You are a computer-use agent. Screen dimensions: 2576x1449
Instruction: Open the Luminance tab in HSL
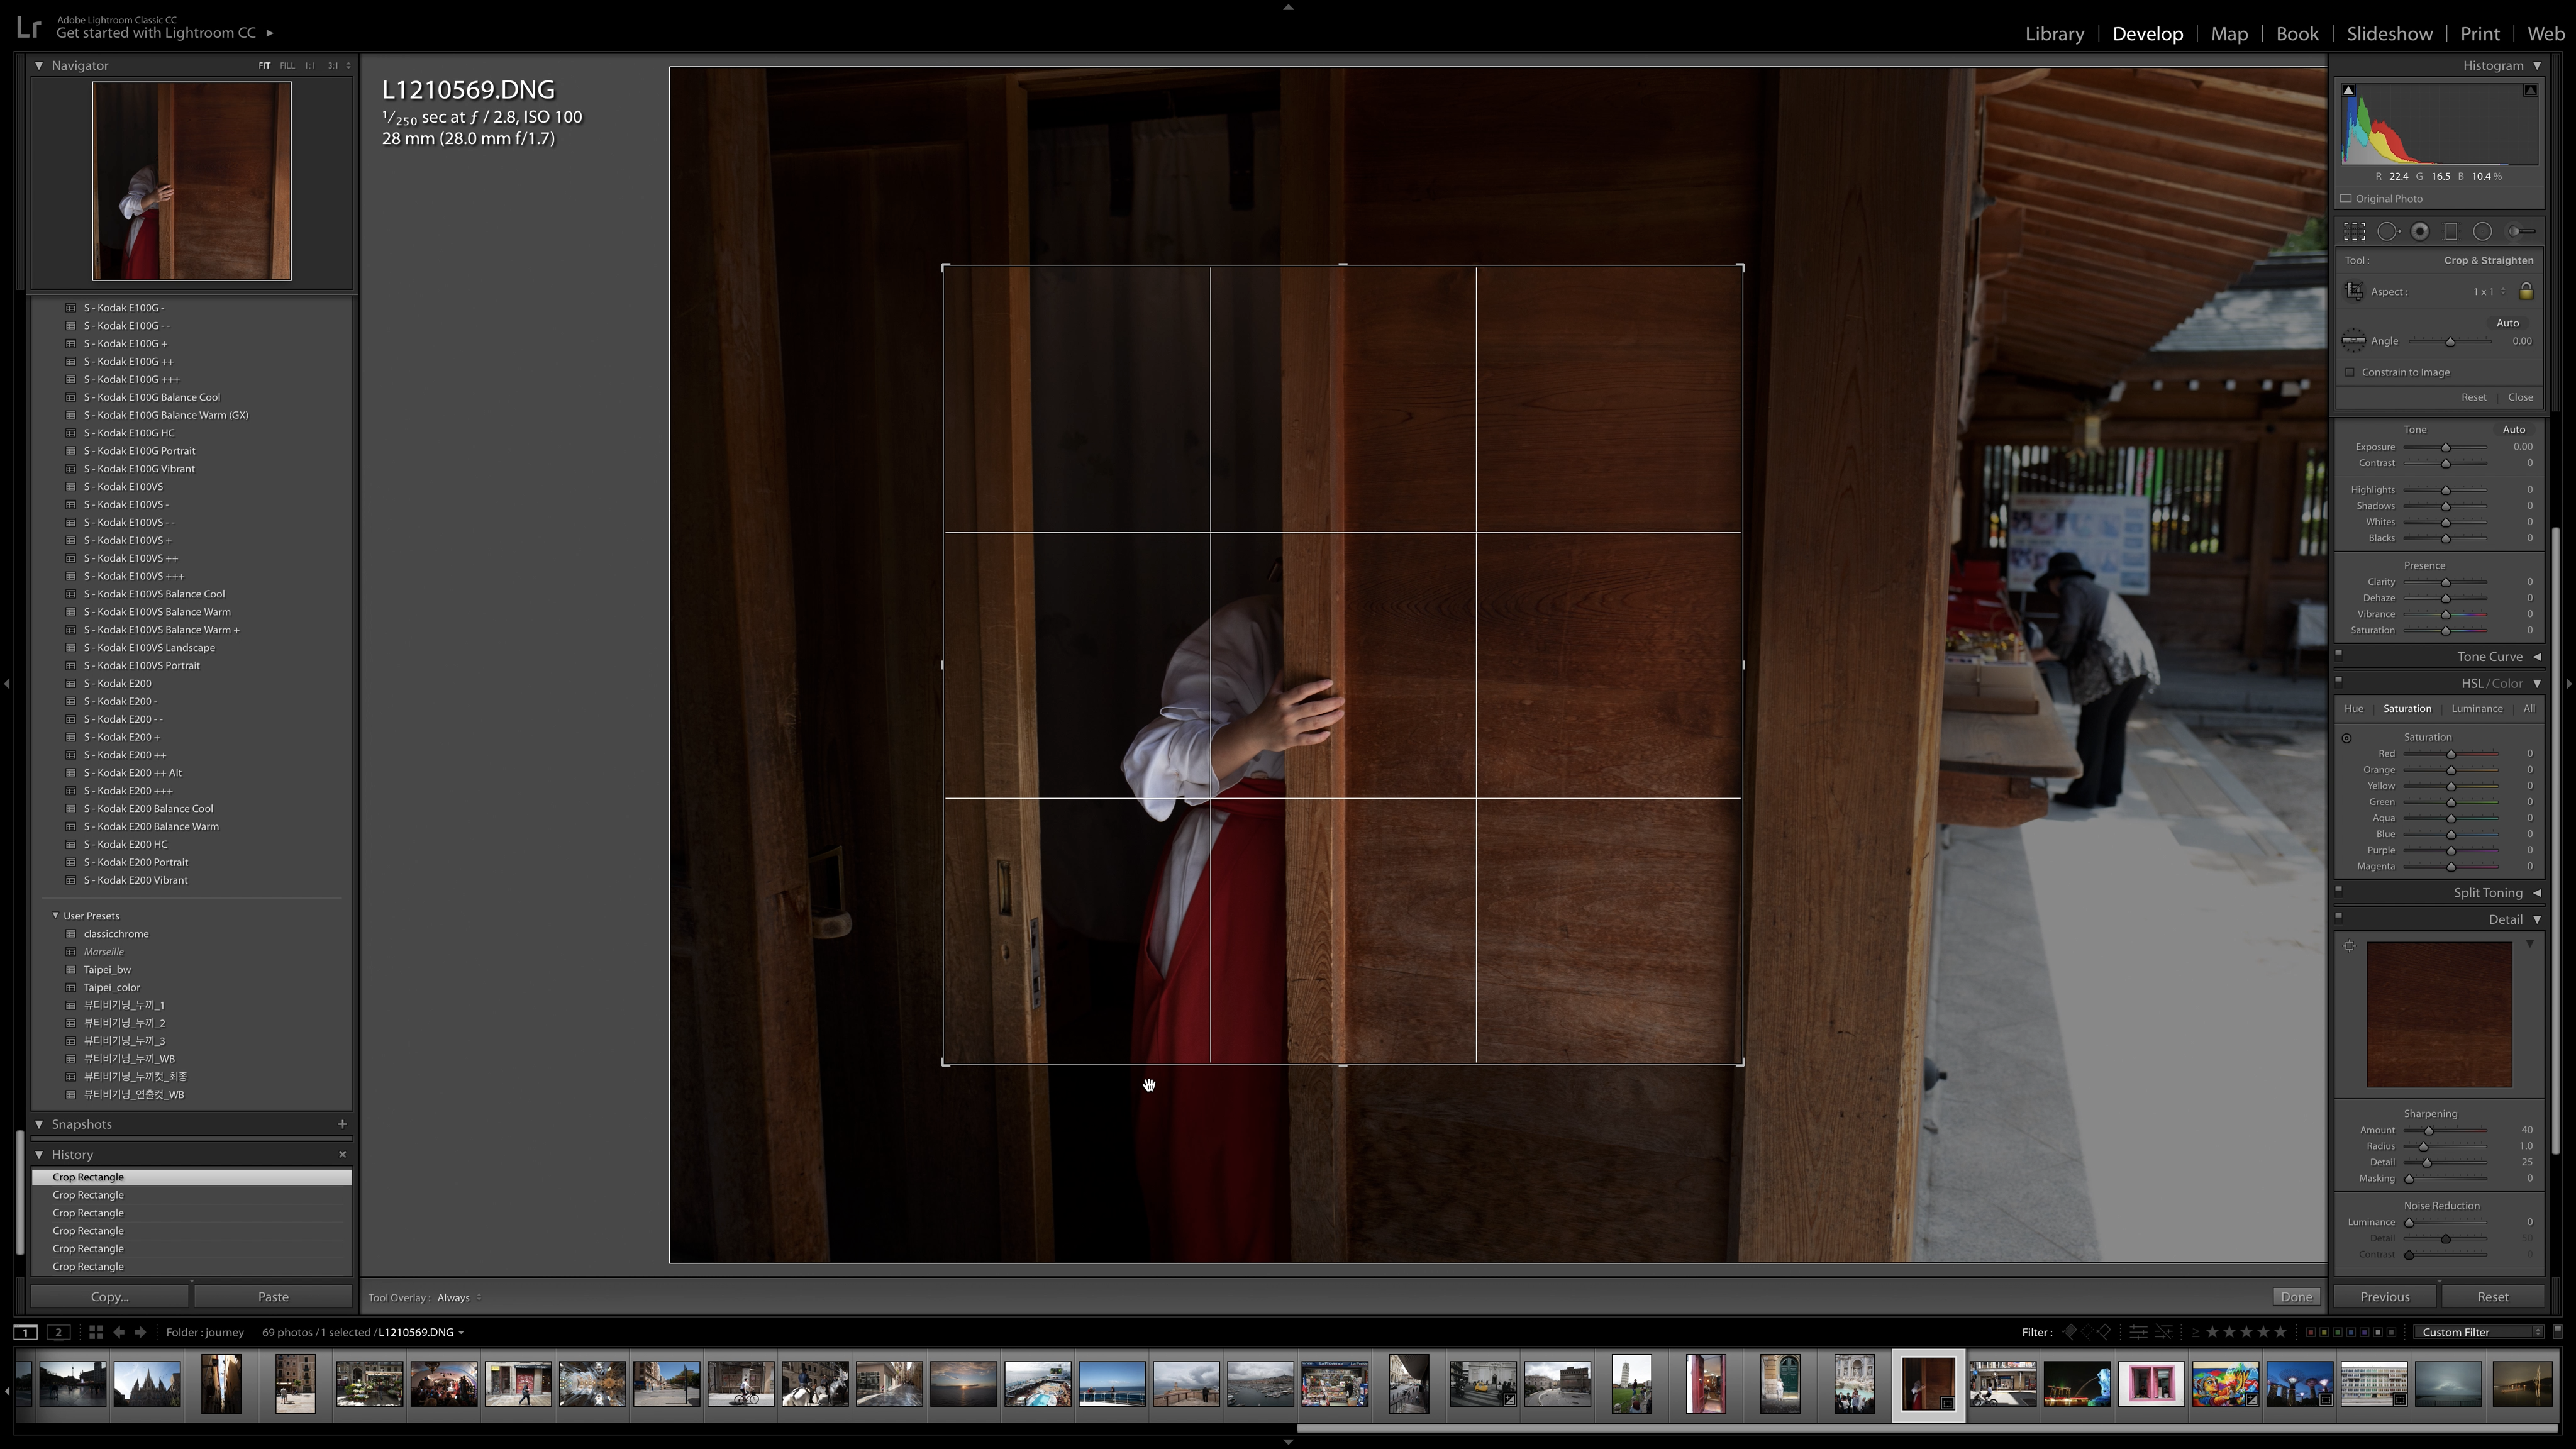pyautogui.click(x=2476, y=709)
